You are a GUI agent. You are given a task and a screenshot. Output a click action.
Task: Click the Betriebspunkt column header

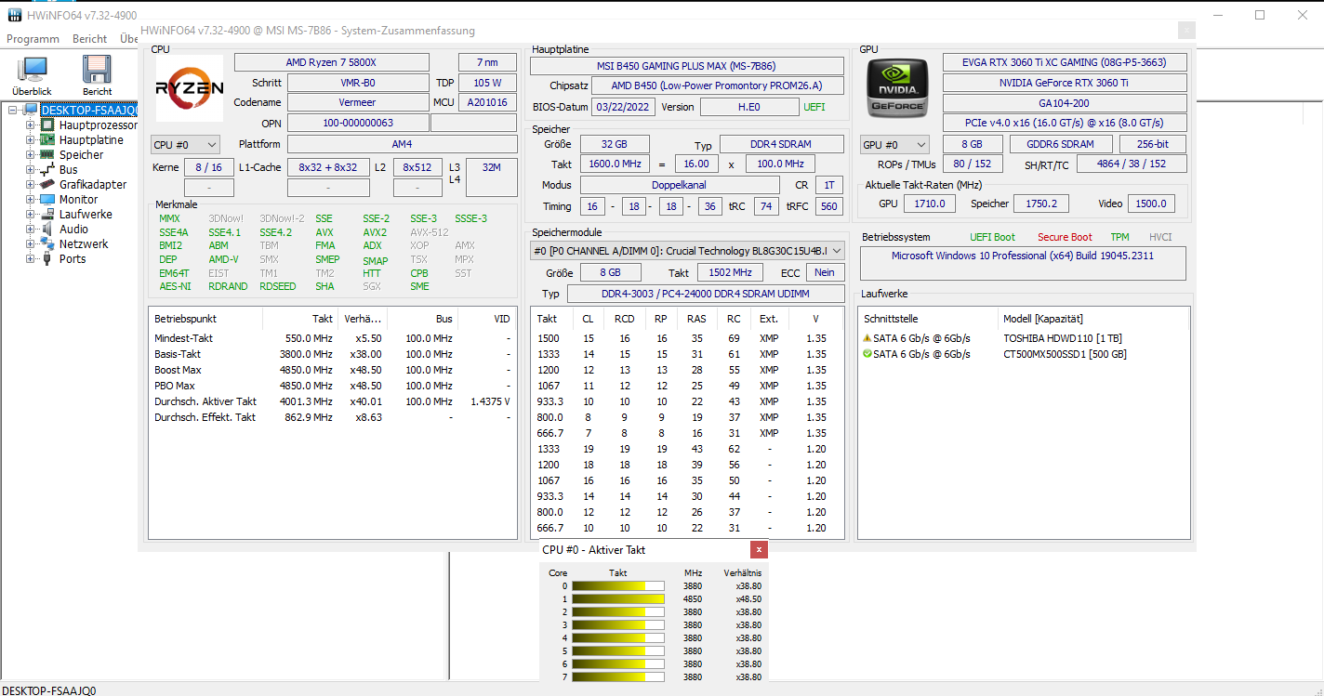point(205,319)
